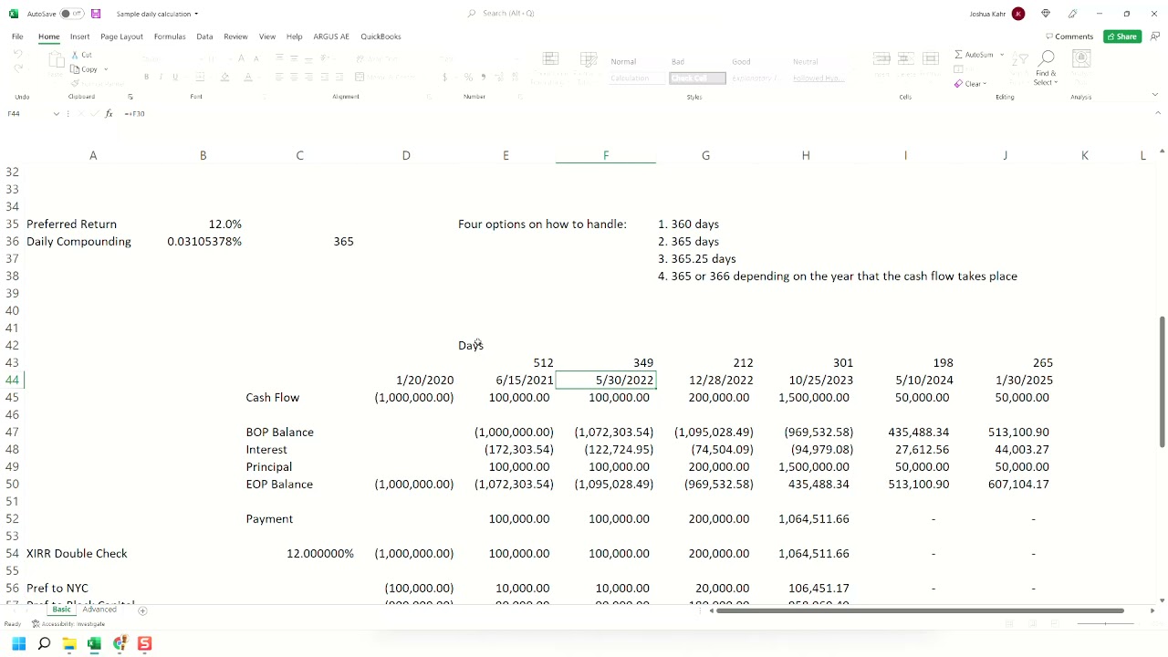Image resolution: width=1168 pixels, height=657 pixels.
Task: Open the QuickBooks tab
Action: coord(381,36)
